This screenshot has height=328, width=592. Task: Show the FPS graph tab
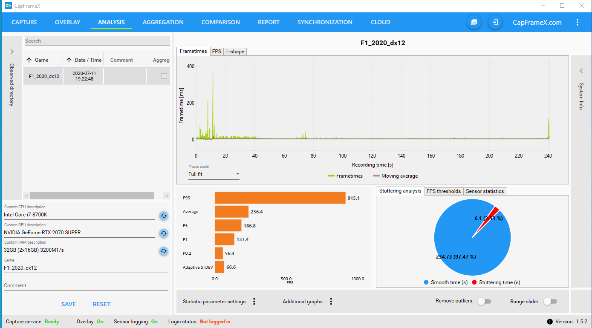click(x=217, y=51)
